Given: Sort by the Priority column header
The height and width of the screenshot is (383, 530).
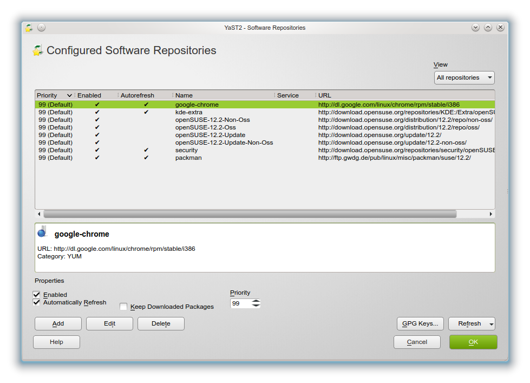Looking at the screenshot, I should tap(54, 95).
